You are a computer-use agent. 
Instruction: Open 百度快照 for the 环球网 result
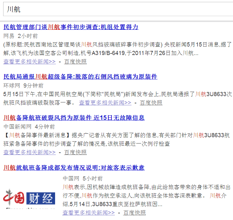click(151, 103)
